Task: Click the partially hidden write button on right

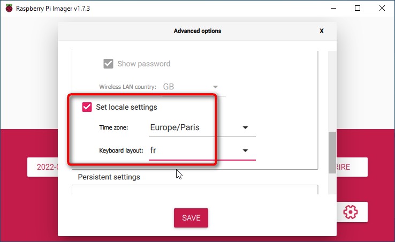Action: [x=352, y=167]
